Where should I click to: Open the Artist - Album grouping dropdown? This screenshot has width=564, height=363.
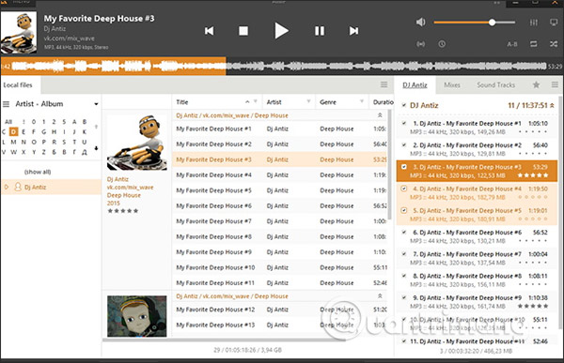coord(96,104)
